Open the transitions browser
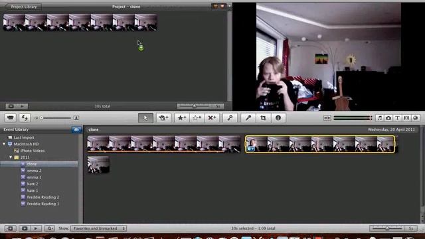Image resolution: width=425 pixels, height=239 pixels. [x=406, y=118]
